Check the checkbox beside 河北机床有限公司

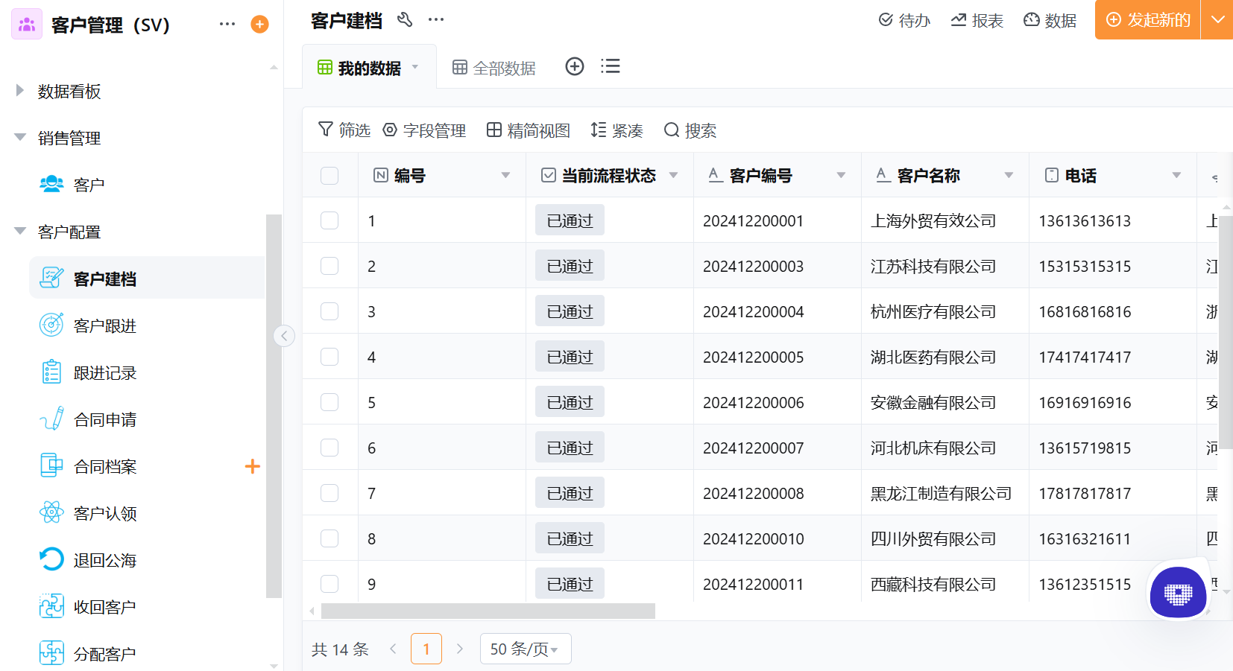click(x=329, y=447)
